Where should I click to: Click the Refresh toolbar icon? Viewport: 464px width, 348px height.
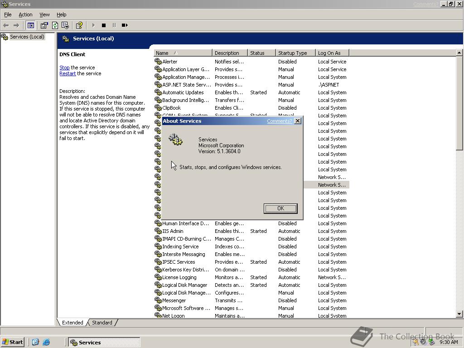(x=55, y=25)
